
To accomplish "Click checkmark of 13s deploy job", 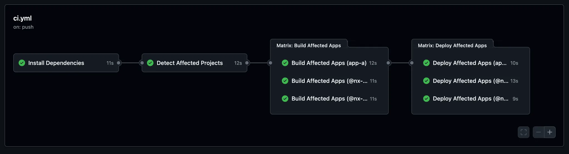I will 426,81.
